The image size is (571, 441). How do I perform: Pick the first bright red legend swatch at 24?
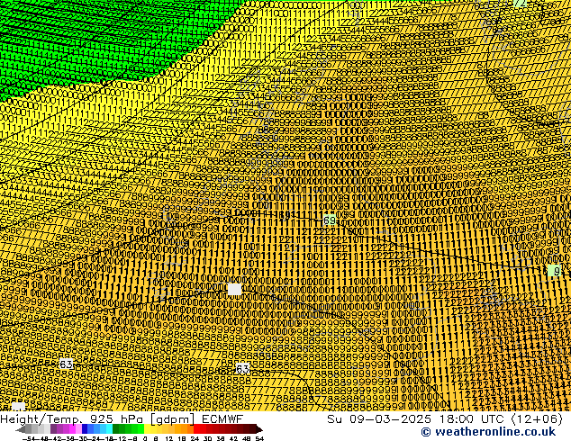196,429
